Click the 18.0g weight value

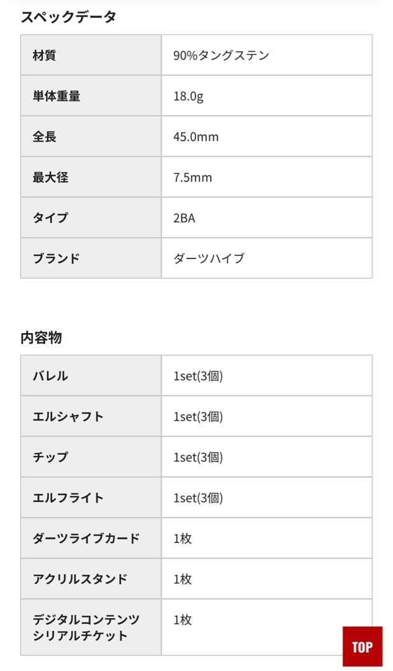click(187, 96)
